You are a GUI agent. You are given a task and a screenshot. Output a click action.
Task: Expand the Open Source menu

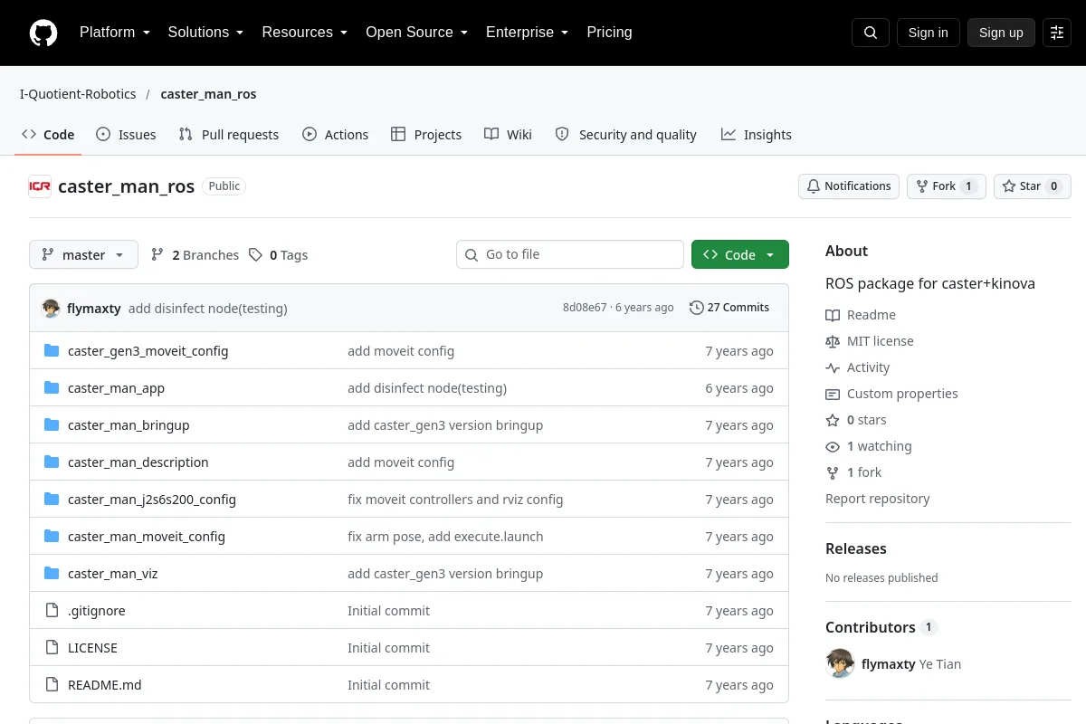(x=416, y=33)
